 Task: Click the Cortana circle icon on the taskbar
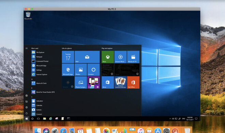pos(32,119)
